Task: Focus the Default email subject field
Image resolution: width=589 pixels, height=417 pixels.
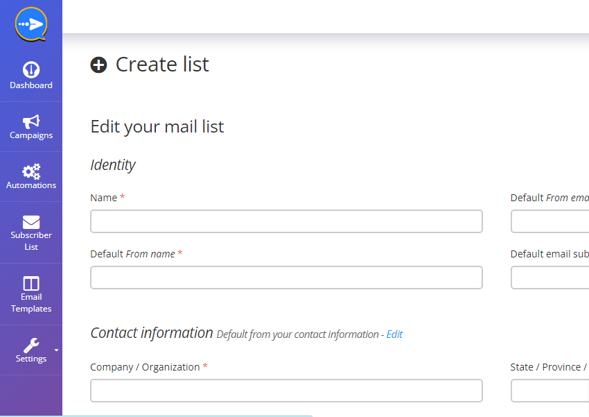Action: tap(550, 278)
